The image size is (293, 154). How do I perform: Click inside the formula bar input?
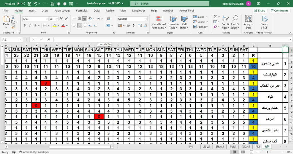click(x=172, y=39)
